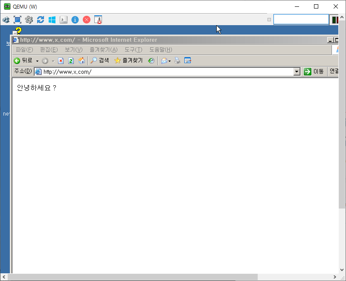Open the 도움말(H) menu
346x281 pixels.
(161, 49)
